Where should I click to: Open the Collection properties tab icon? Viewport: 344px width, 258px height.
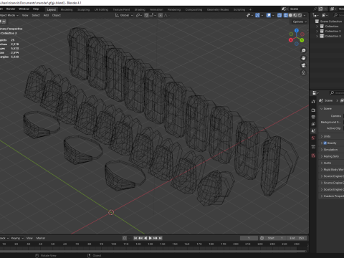coord(313,147)
